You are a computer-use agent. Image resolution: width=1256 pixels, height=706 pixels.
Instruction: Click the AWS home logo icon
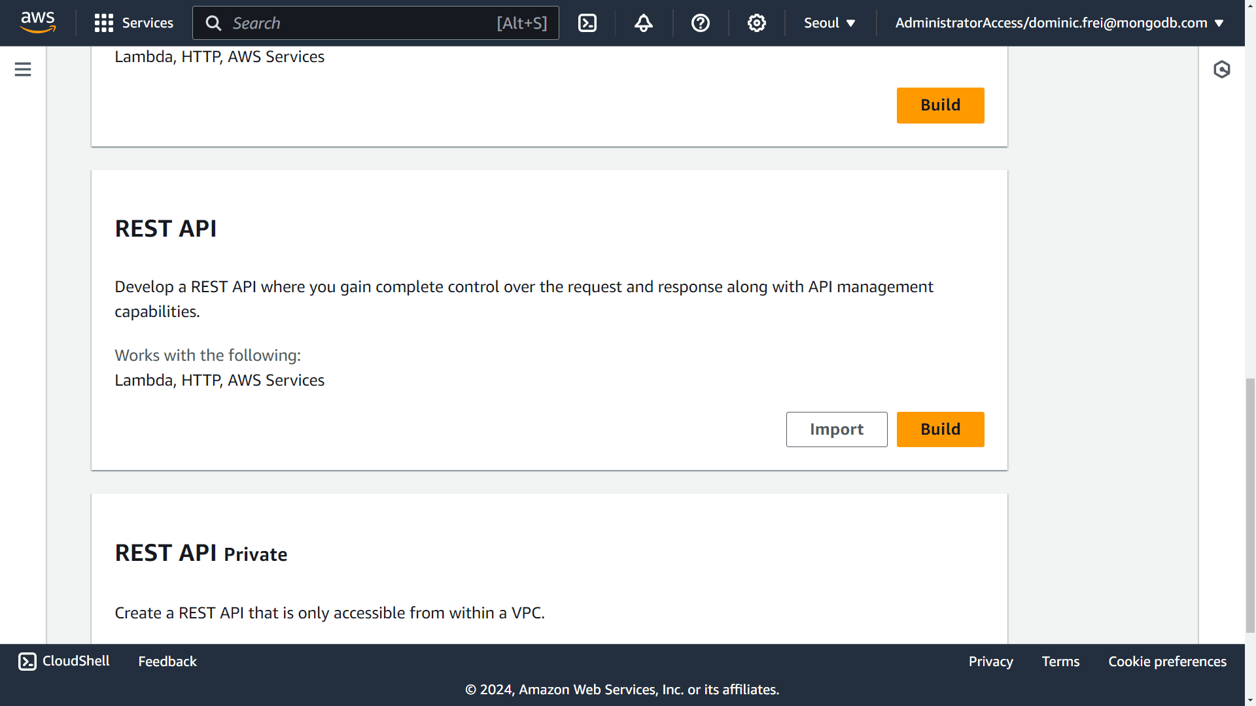click(x=39, y=24)
